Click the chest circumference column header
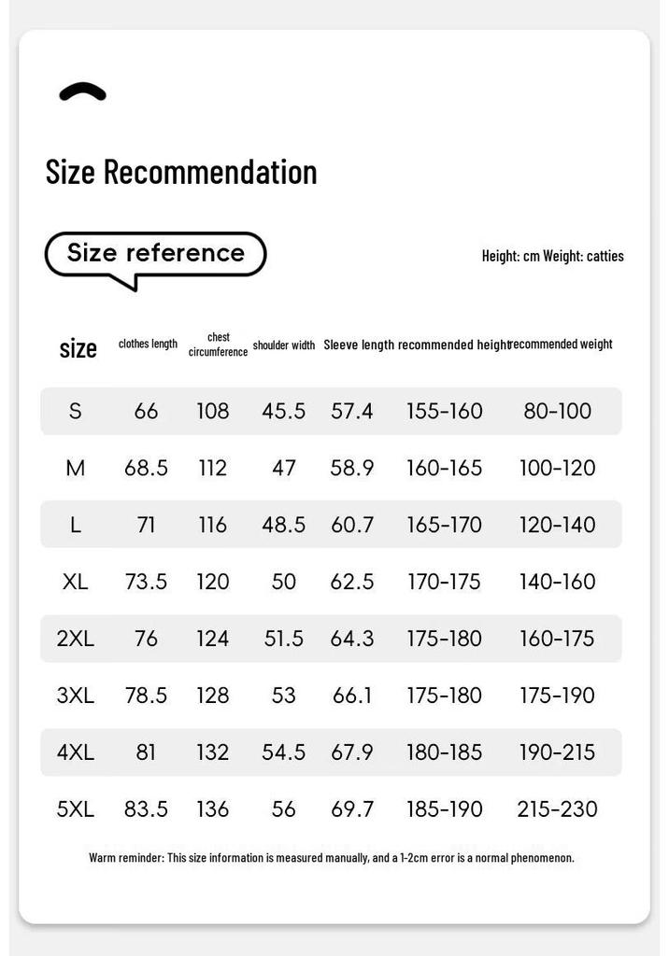Screen dimensions: 669x956 pos(218,344)
